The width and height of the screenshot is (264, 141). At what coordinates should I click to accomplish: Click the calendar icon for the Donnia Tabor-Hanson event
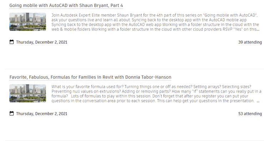[x=11, y=113]
